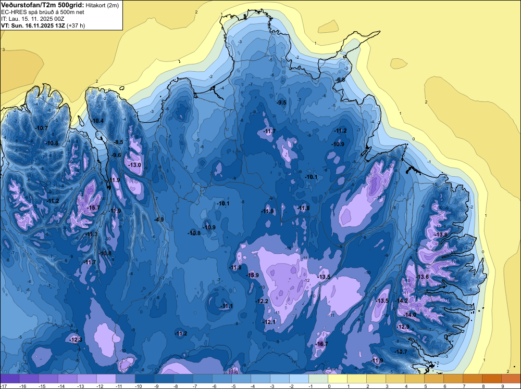Select the legend color swatch labeled -10

(x=145, y=379)
